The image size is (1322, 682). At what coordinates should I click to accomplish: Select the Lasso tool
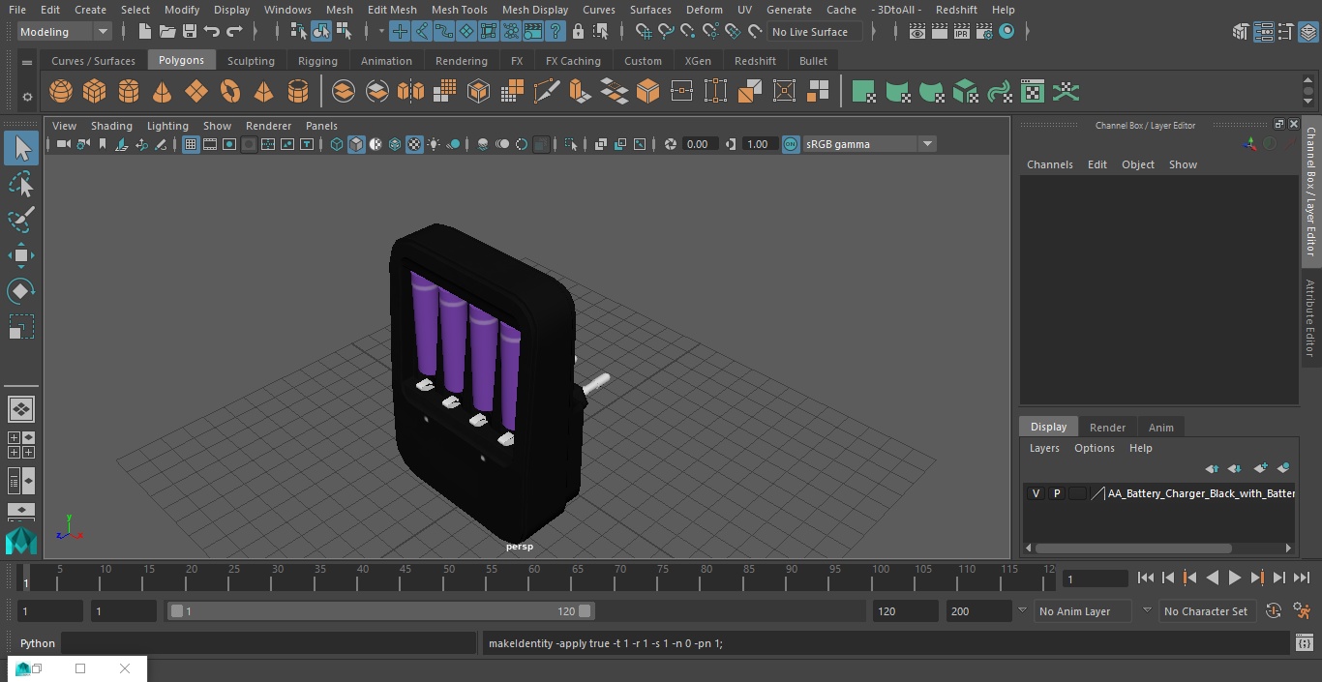(21, 184)
